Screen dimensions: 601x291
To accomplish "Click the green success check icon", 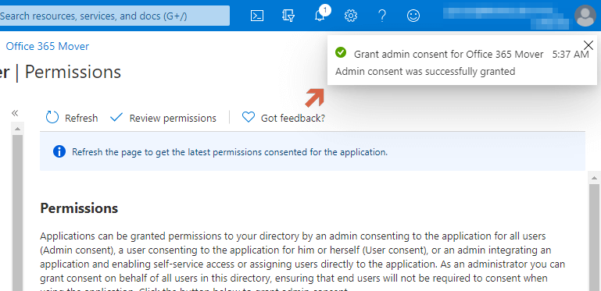I will [341, 52].
